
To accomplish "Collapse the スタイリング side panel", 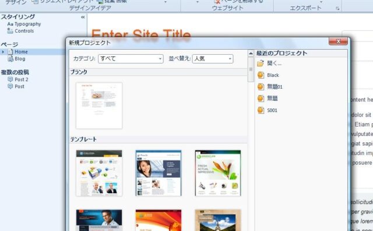I will (83, 17).
